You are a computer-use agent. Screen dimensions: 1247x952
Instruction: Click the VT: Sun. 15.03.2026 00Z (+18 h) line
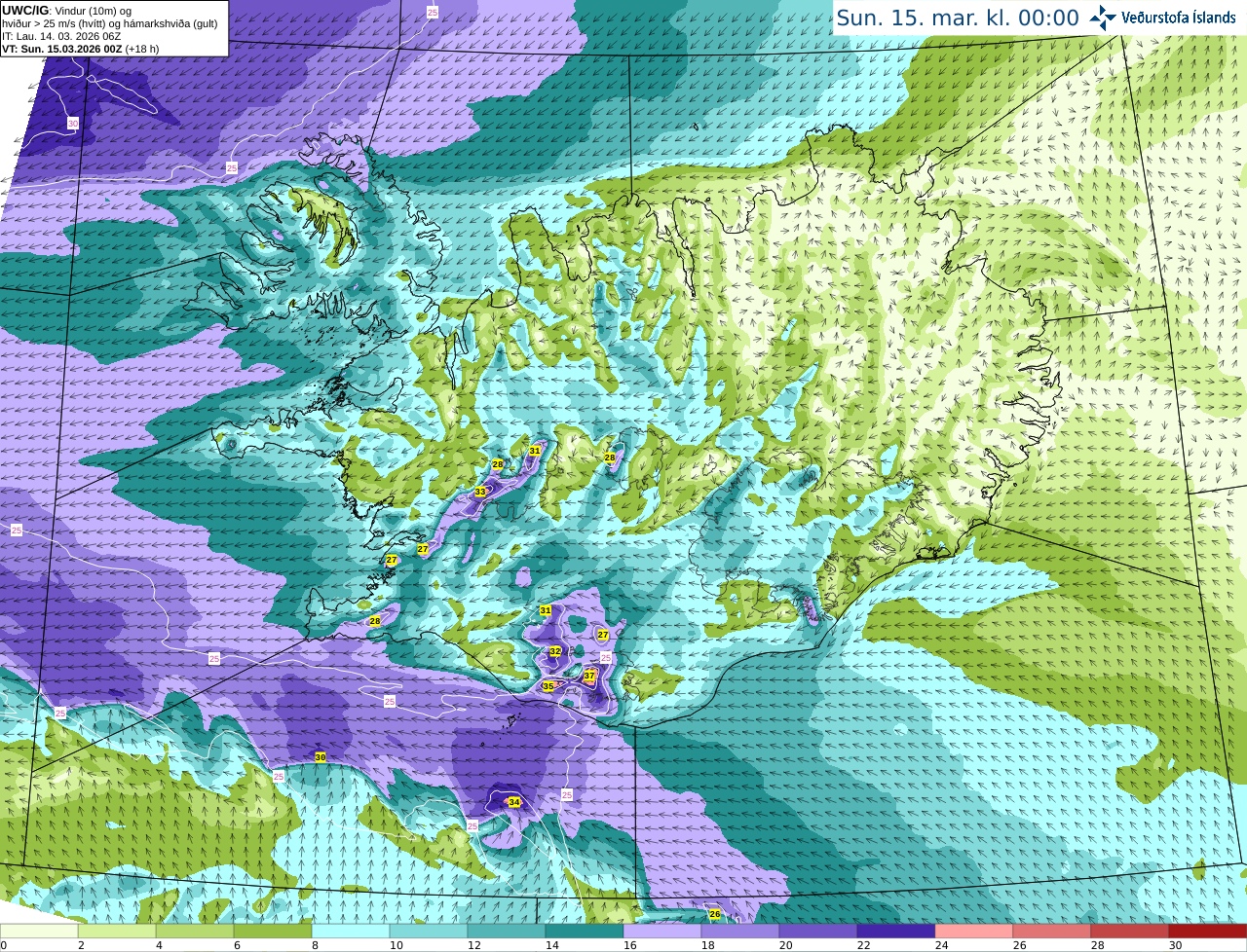click(x=80, y=49)
